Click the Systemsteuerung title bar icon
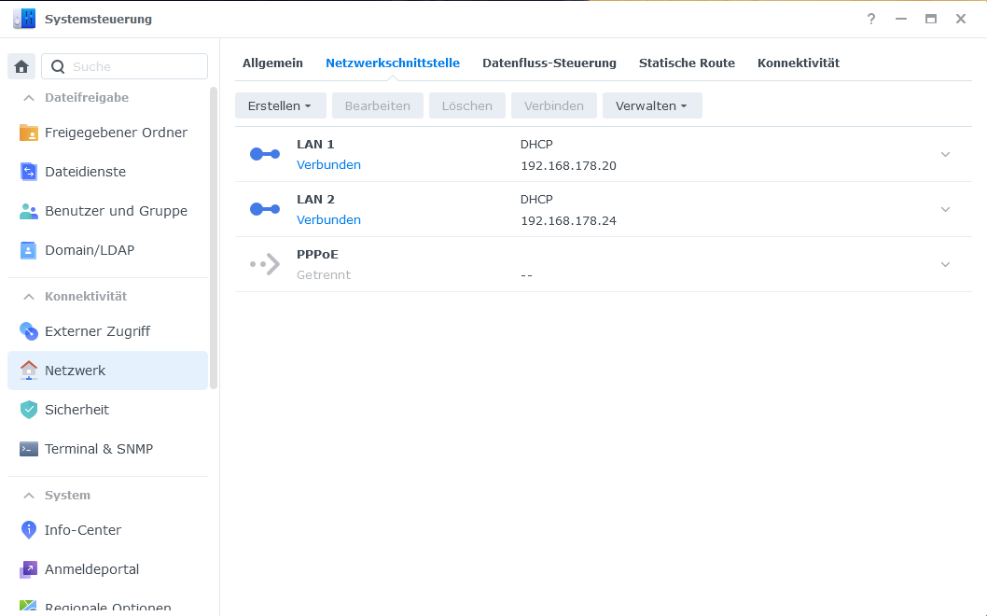 tap(24, 19)
